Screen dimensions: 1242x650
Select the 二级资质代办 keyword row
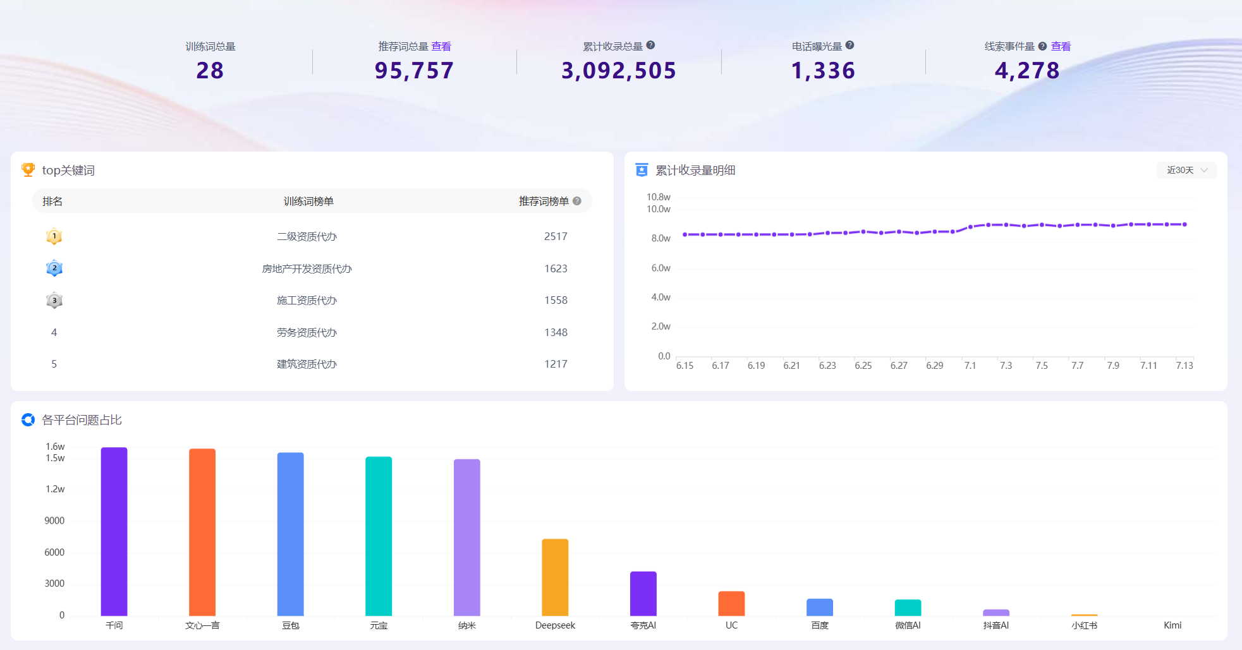pos(312,236)
